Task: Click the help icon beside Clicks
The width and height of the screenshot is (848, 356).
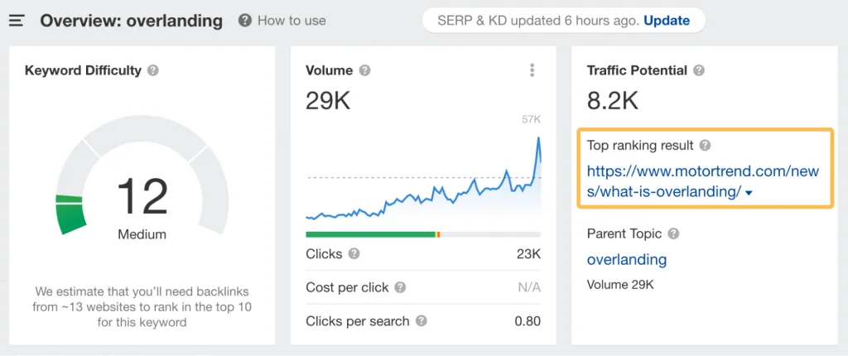Action: (354, 254)
